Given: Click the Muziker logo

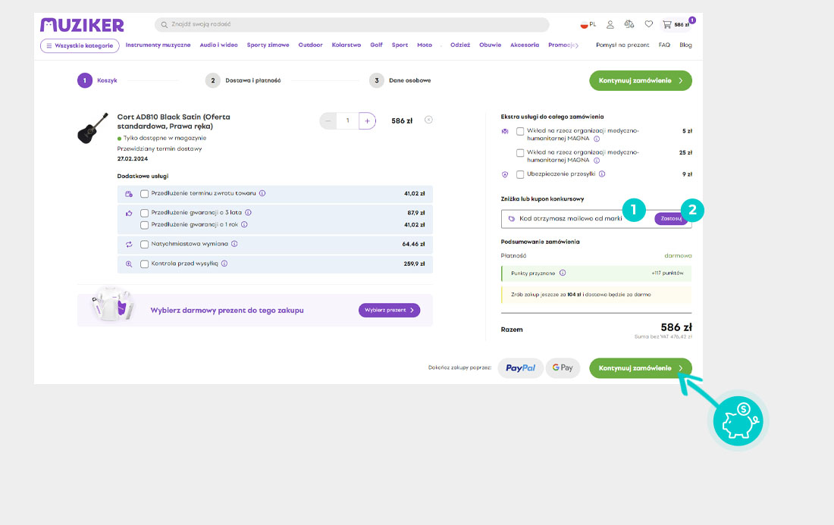Looking at the screenshot, I should pyautogui.click(x=82, y=25).
